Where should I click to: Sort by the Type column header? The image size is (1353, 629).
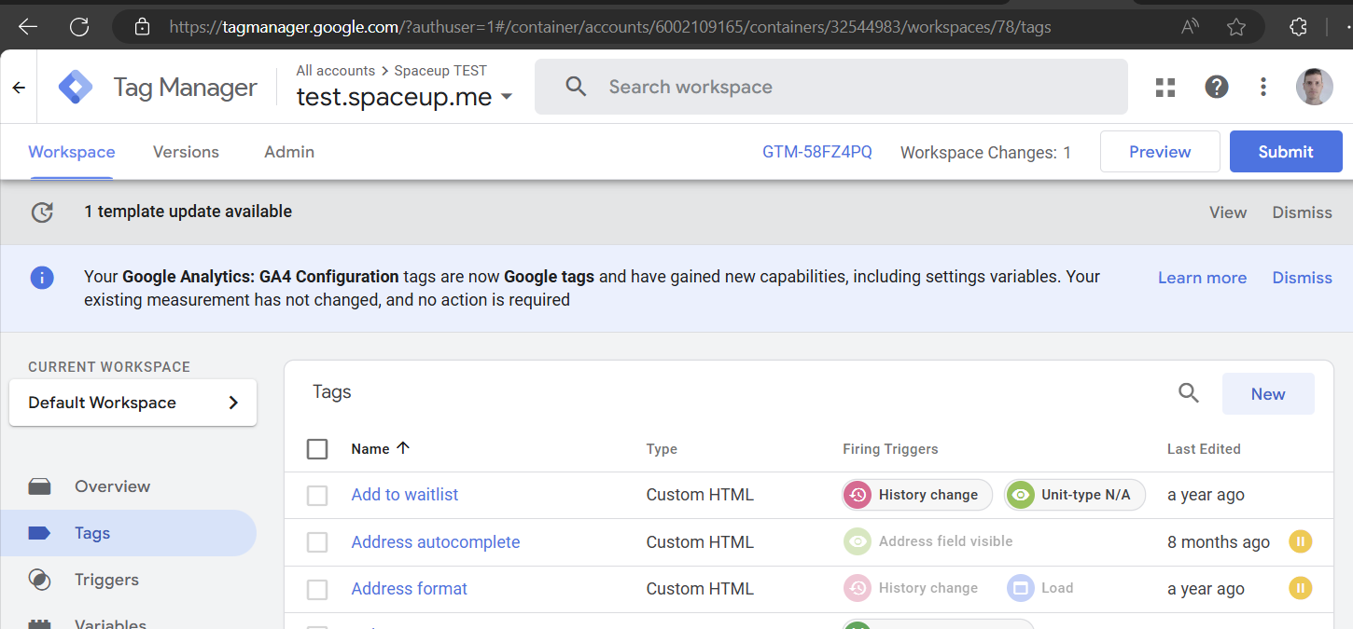662,449
